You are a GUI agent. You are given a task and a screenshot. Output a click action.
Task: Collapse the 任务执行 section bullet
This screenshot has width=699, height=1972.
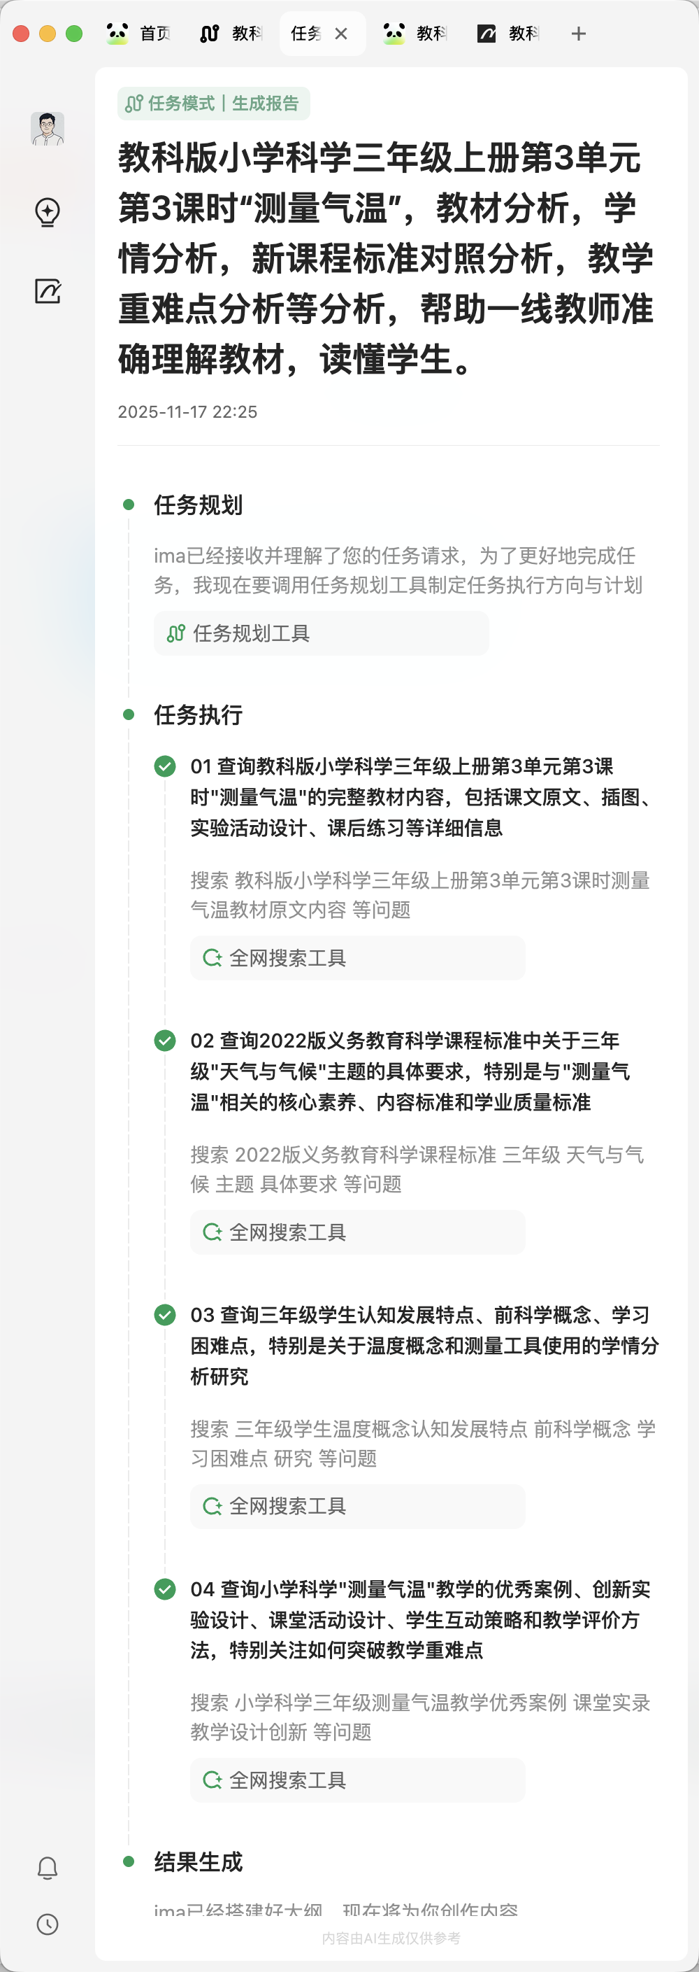129,714
